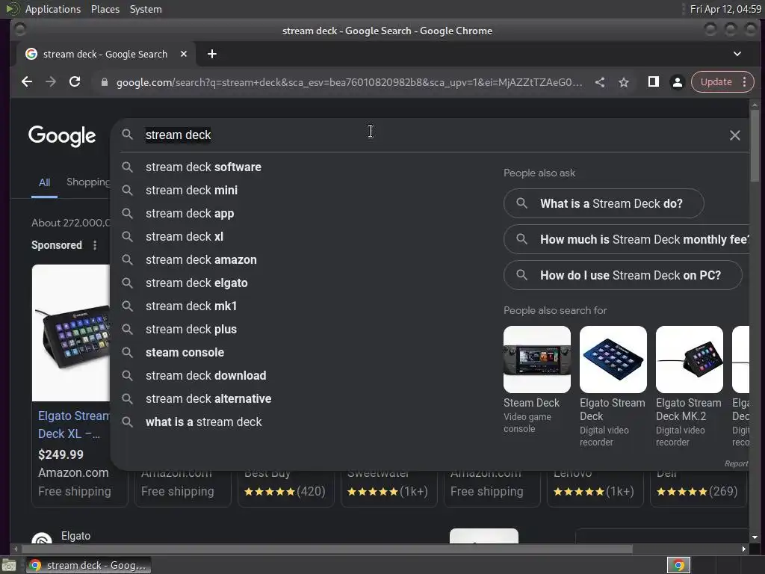Choose suggestion stream deck plus
Viewport: 765px width, 574px height.
[x=191, y=330]
